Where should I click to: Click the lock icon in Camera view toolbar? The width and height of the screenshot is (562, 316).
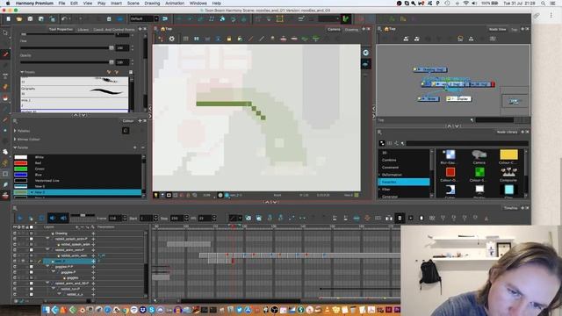point(228,39)
